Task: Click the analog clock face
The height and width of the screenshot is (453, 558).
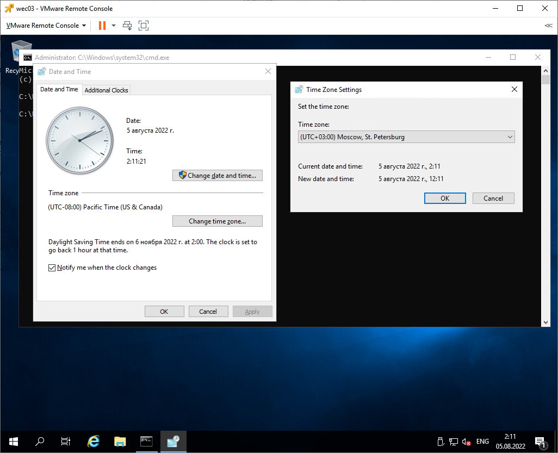Action: pyautogui.click(x=80, y=140)
